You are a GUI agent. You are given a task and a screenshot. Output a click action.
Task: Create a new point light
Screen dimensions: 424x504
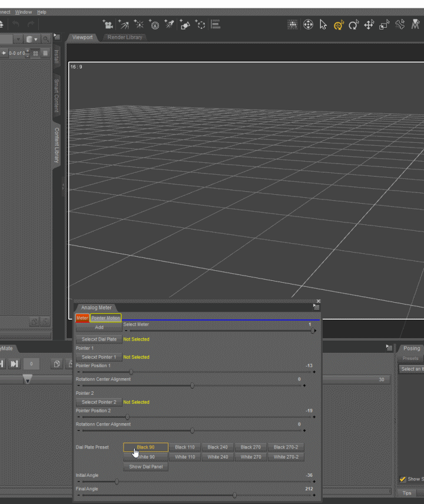coord(139,24)
